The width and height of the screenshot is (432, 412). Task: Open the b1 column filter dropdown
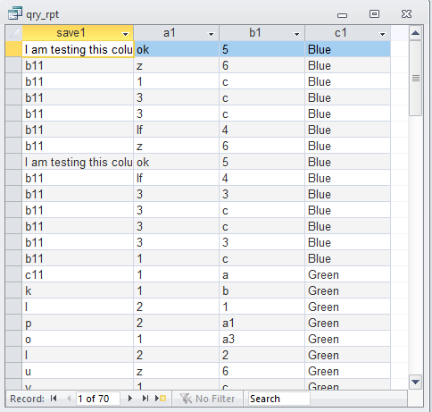pyautogui.click(x=296, y=34)
